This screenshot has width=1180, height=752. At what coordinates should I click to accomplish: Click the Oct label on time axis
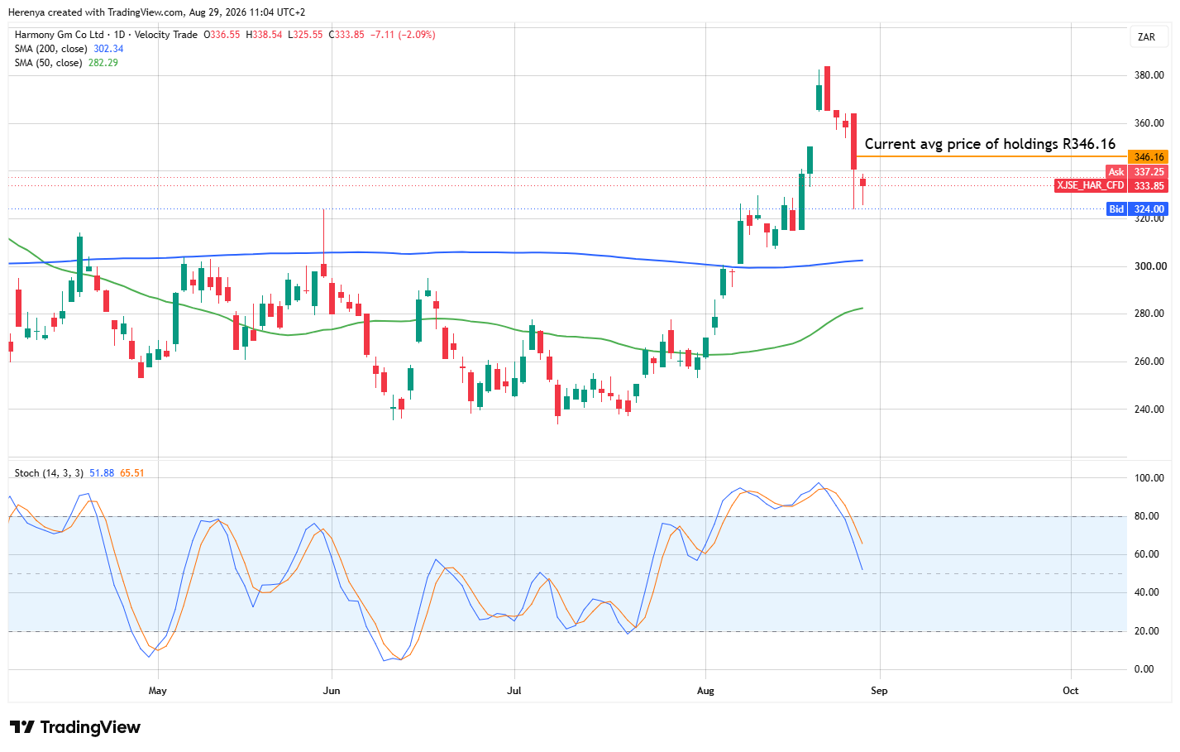[x=1071, y=691]
